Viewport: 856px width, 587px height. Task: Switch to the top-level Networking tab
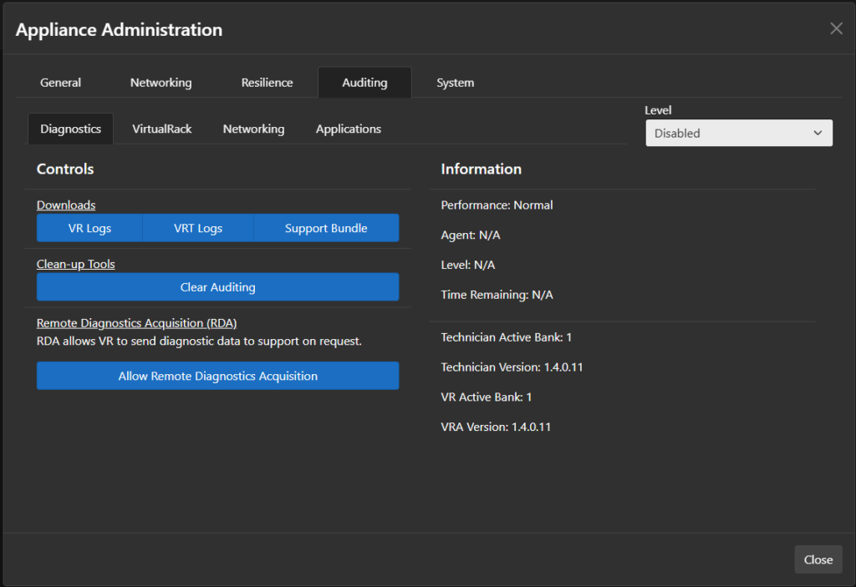160,83
